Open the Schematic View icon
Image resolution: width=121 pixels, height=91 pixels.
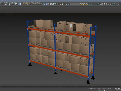tap(55, 4)
